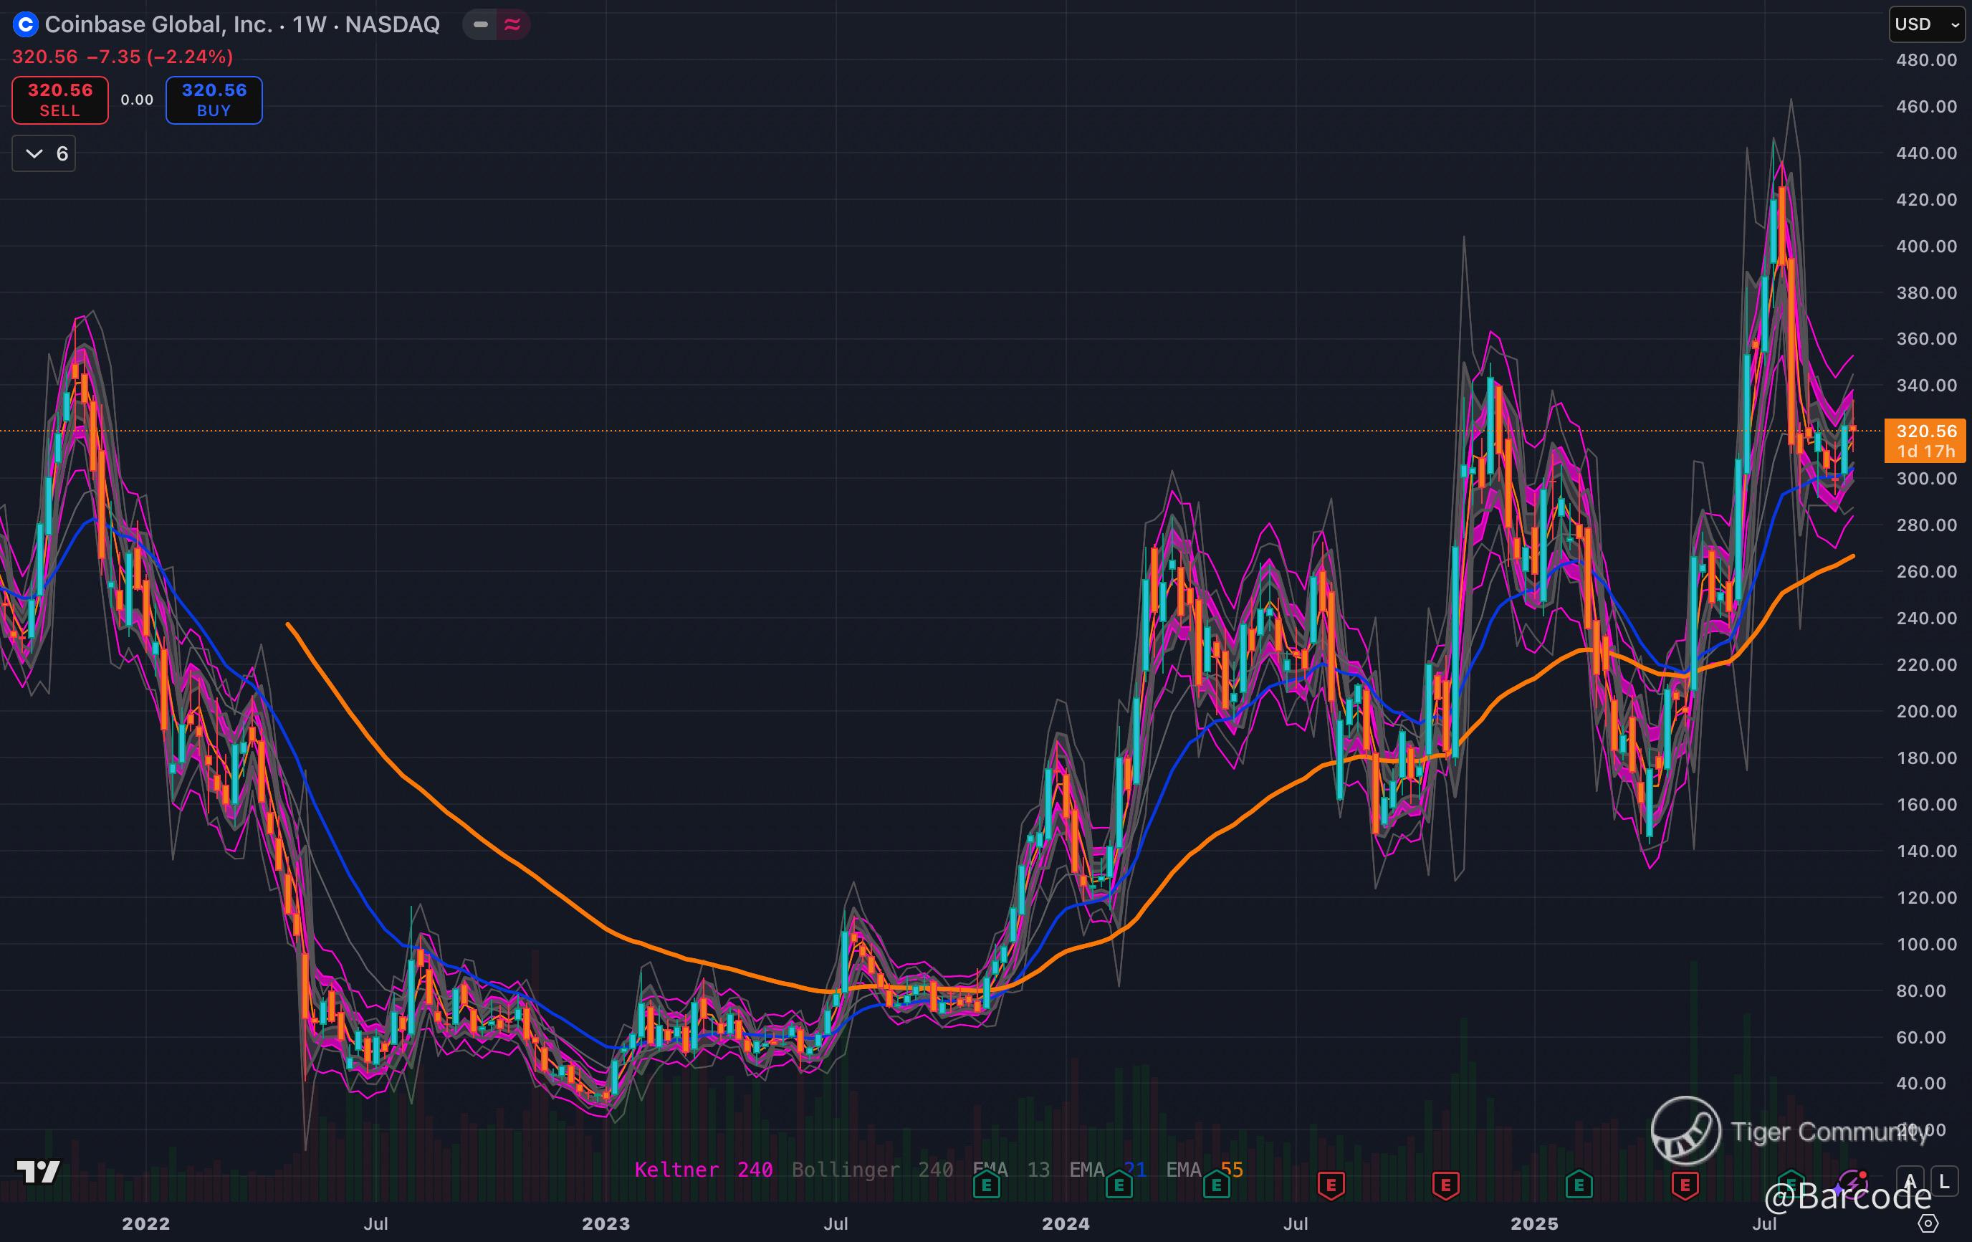Click the Coinbase Global, Inc. symbol title

[158, 24]
